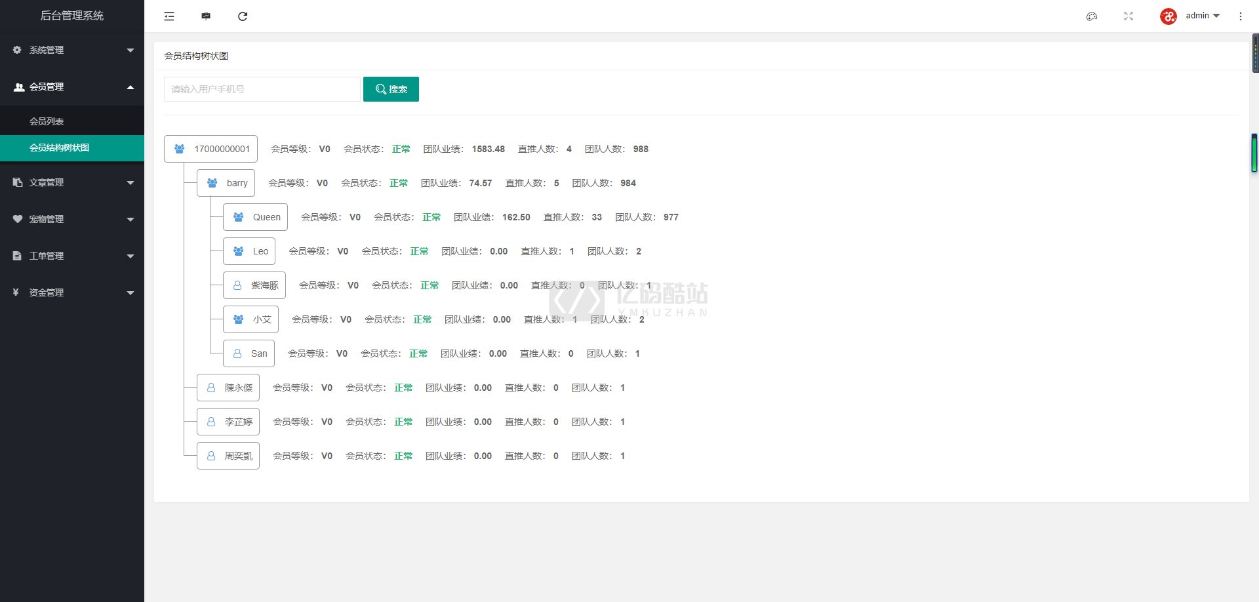
Task: Refresh the page with reload icon
Action: (243, 16)
